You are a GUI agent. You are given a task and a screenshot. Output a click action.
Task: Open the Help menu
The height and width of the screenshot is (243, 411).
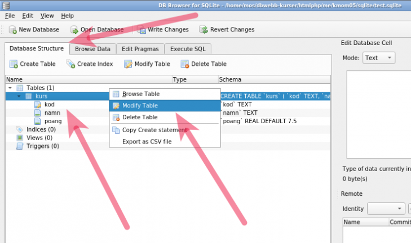pyautogui.click(x=67, y=16)
